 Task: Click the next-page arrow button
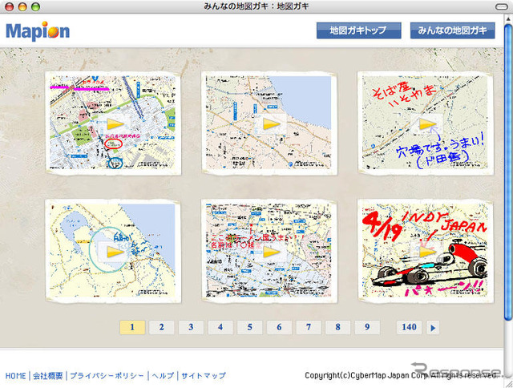coord(433,328)
